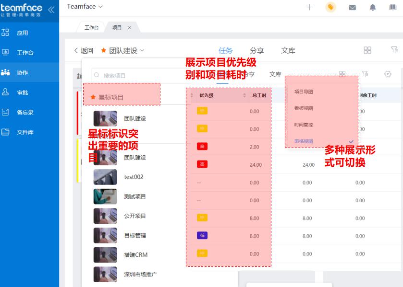Select the checked 表格视图 view option

point(304,141)
